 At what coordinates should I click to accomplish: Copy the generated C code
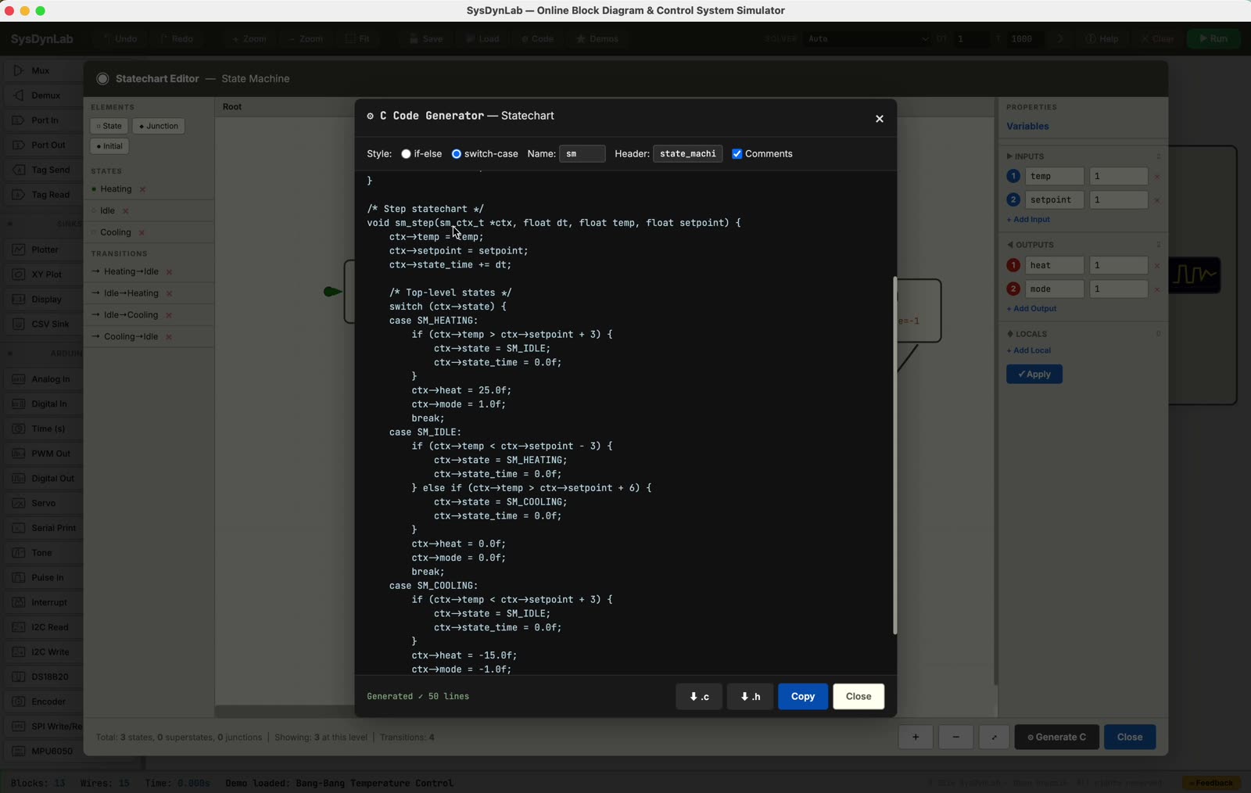click(x=803, y=697)
